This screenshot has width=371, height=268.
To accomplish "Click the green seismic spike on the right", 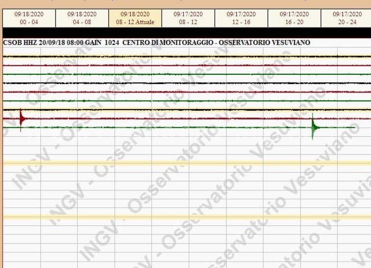I will [313, 127].
